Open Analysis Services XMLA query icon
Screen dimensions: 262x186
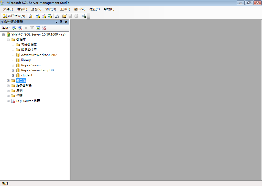(x=50, y=16)
